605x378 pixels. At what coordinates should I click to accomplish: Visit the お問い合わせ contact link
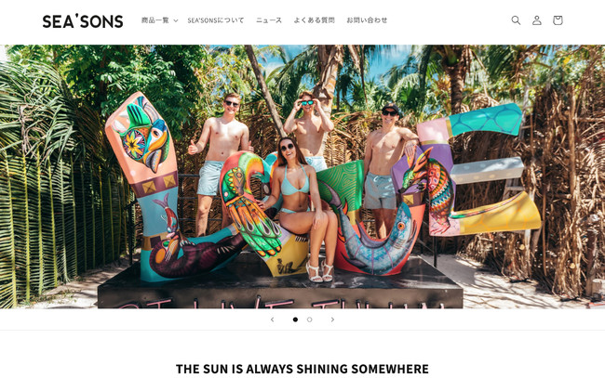367,20
